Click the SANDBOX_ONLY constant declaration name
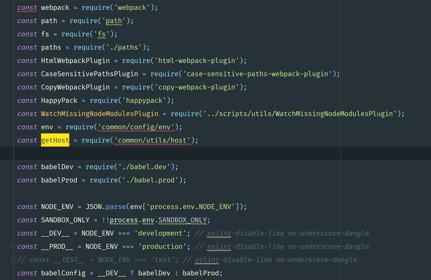The image size is (431, 280). tap(65, 220)
